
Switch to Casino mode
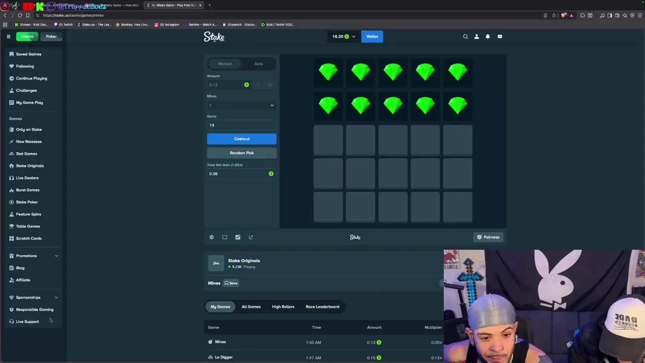pyautogui.click(x=27, y=36)
